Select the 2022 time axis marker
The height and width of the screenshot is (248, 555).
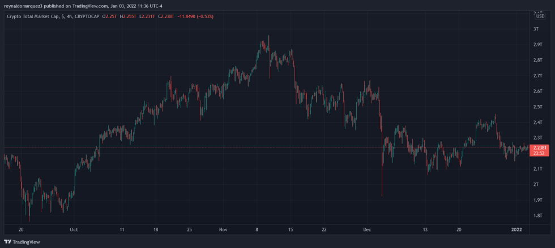pyautogui.click(x=516, y=230)
